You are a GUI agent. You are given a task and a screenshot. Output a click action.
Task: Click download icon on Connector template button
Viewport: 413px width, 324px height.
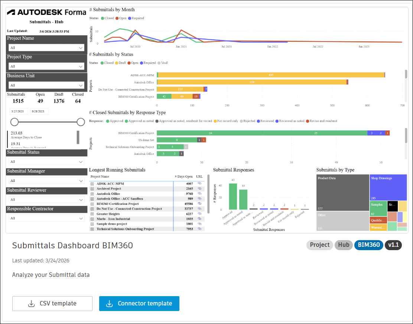109,304
